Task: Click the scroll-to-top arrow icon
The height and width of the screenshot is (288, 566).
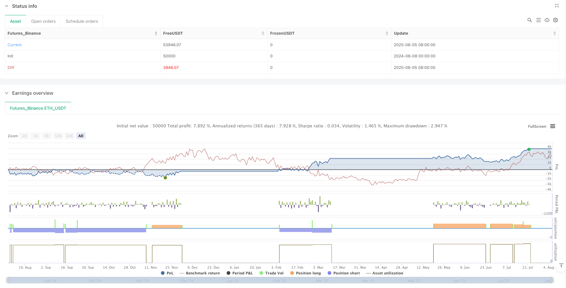Action: (561, 266)
